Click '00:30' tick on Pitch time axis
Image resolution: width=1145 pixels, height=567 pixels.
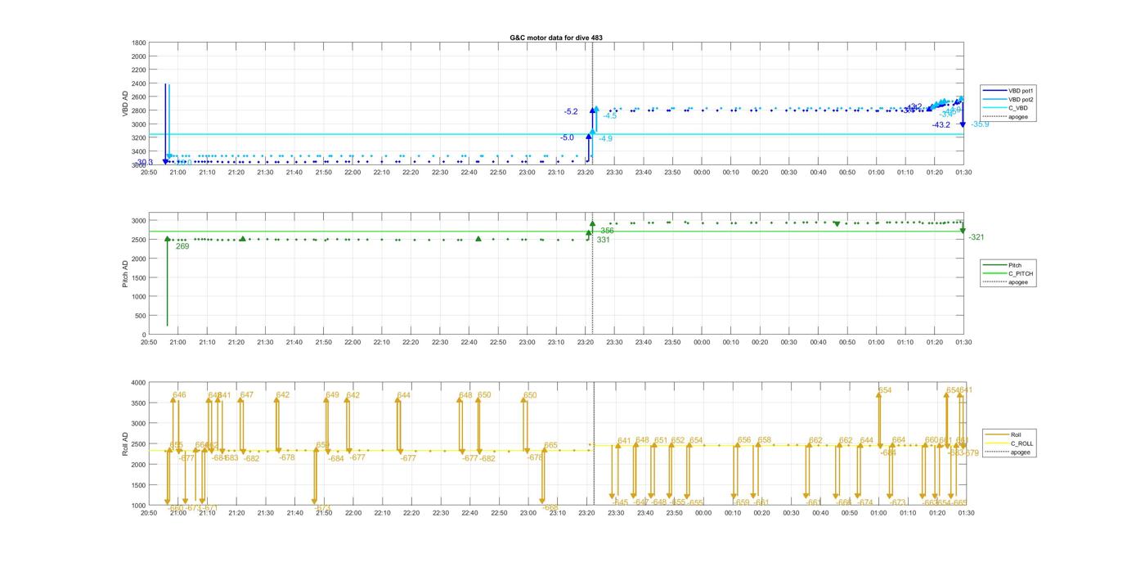(x=789, y=342)
